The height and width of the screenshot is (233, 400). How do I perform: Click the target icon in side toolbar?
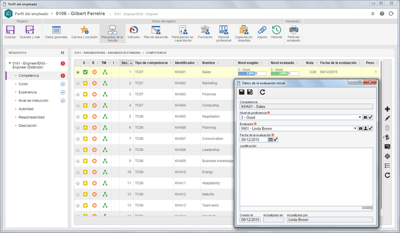pyautogui.click(x=387, y=156)
